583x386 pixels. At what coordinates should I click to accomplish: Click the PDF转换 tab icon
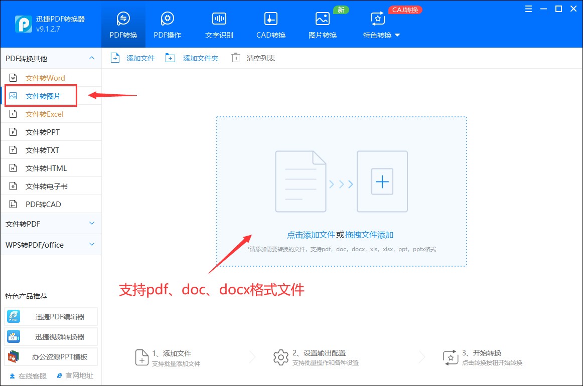click(x=123, y=18)
